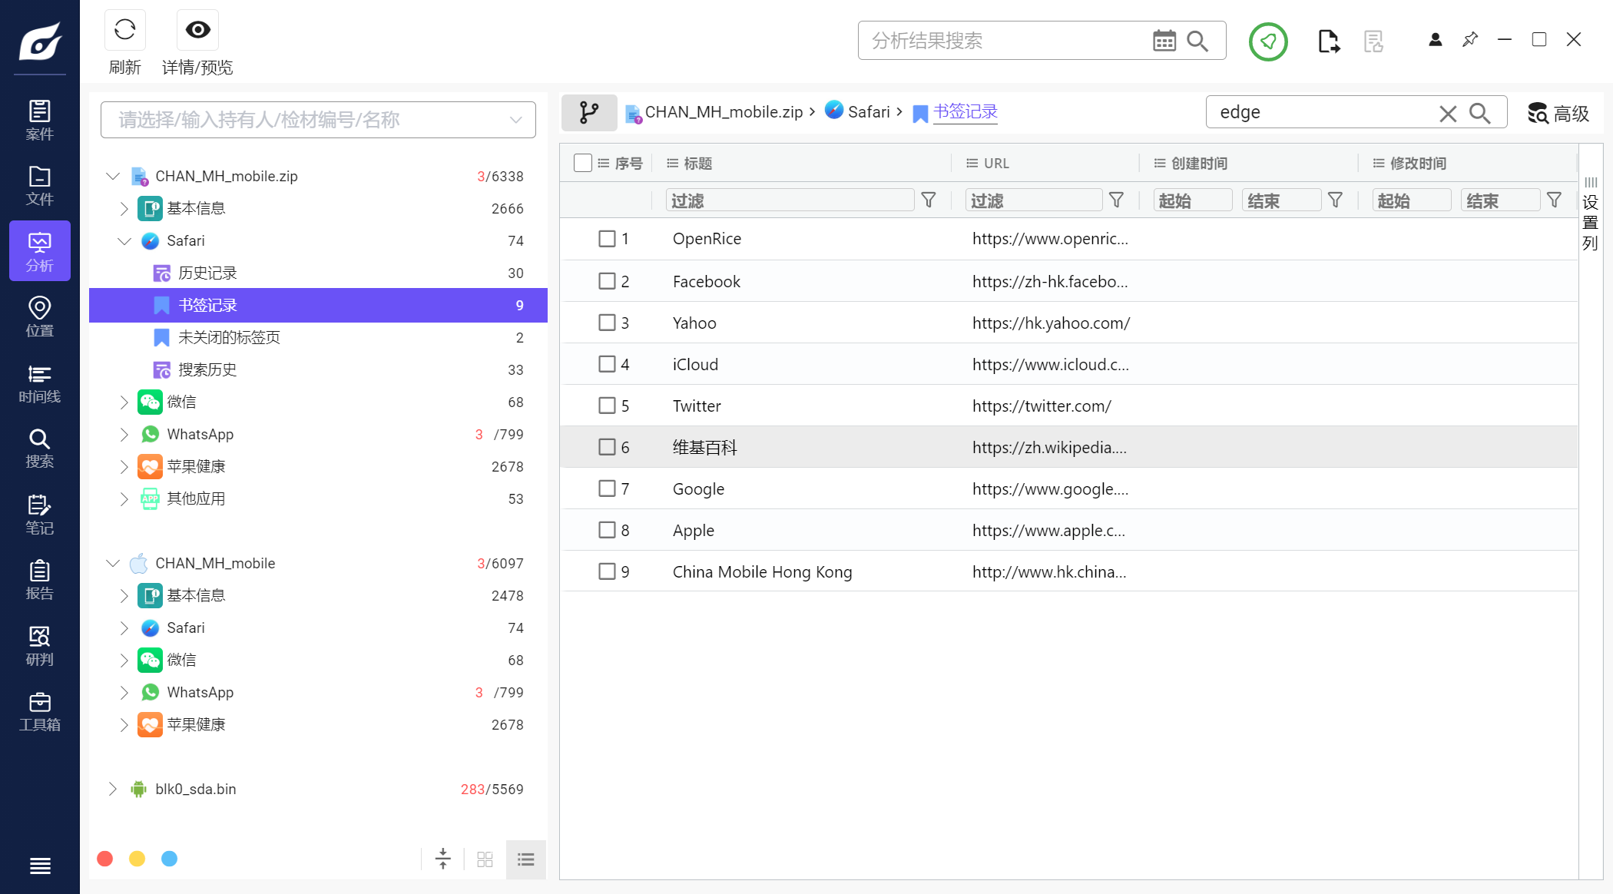The height and width of the screenshot is (894, 1613).
Task: Tick the select-all checkbox in the table header
Action: click(582, 163)
